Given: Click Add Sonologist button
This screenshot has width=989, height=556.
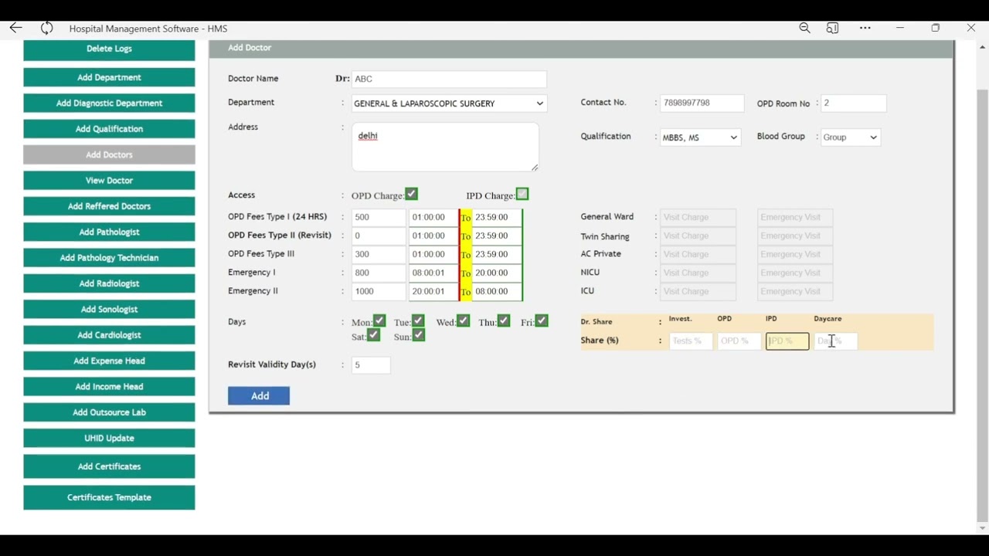Looking at the screenshot, I should tap(109, 309).
